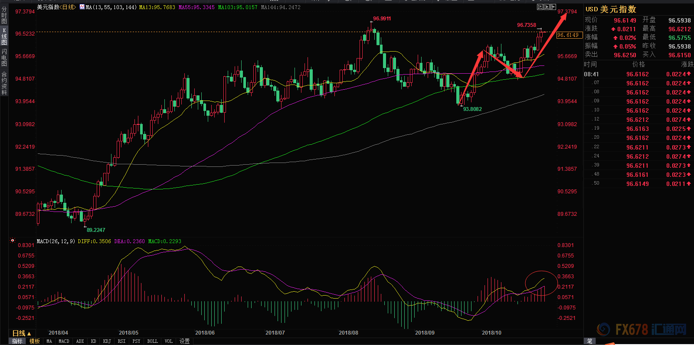This screenshot has width=694, height=345.
Task: Click the DIFF:0.3506 value label
Action: tap(94, 241)
